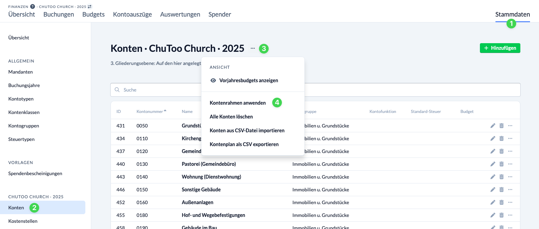Edit Wohnung (Dienstwohnung) with pencil icon

tap(493, 177)
